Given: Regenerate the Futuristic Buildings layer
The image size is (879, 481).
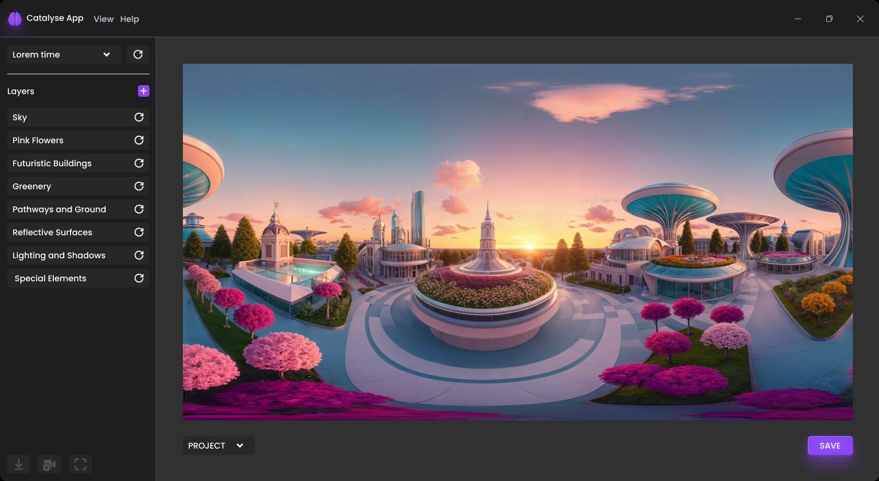Looking at the screenshot, I should pos(139,163).
